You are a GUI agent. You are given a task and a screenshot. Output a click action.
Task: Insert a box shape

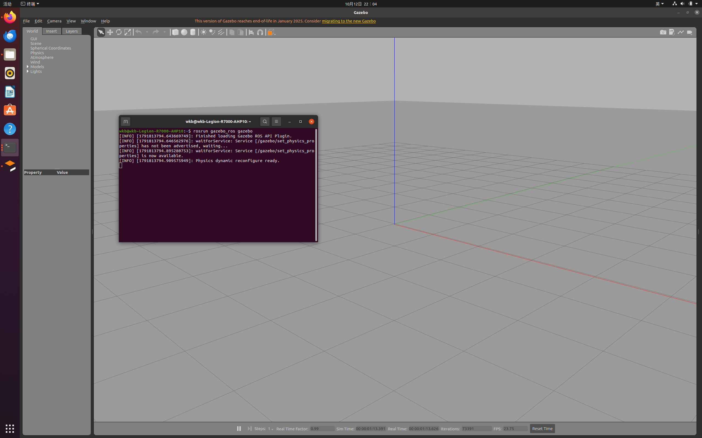click(175, 32)
